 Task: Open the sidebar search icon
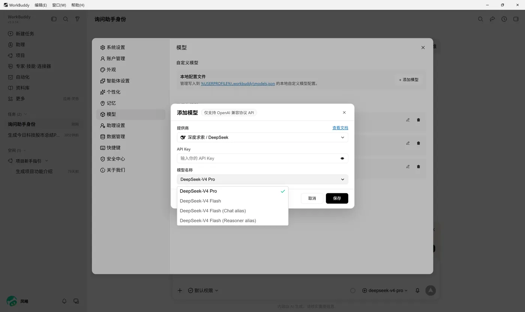pos(66,19)
